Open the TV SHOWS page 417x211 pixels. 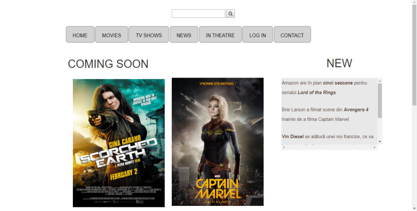click(149, 35)
